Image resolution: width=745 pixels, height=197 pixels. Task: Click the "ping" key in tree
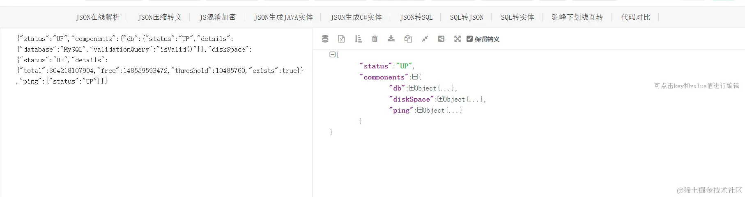401,110
